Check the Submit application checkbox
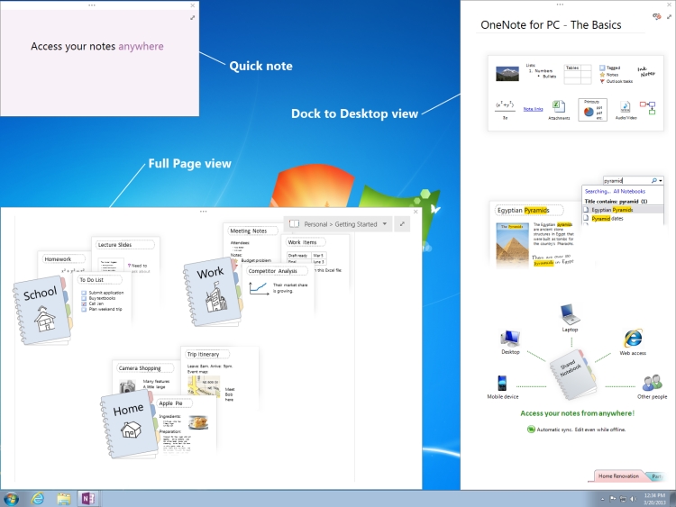The height and width of the screenshot is (507, 676). click(x=84, y=293)
